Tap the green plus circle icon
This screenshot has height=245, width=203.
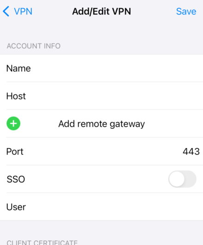[13, 123]
